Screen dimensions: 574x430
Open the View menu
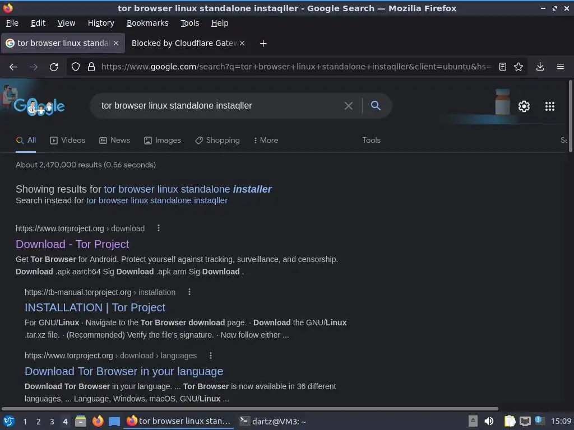pos(66,23)
